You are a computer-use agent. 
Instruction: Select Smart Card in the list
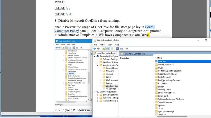[x=163, y=96]
